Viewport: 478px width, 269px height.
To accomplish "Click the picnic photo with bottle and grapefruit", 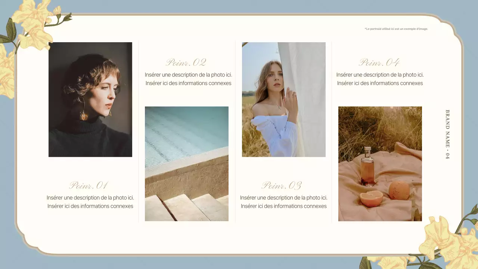I will click(380, 164).
